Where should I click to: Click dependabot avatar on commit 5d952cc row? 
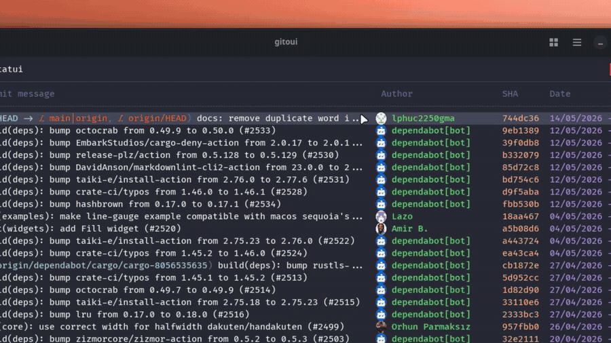click(381, 278)
